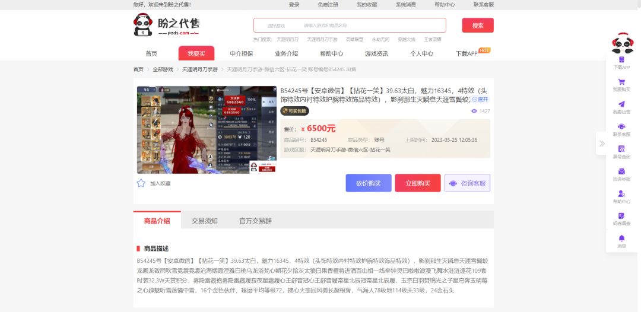Click hot search 天涯明月刀
Image resolution: width=641 pixels, height=312 pixels.
(x=287, y=40)
